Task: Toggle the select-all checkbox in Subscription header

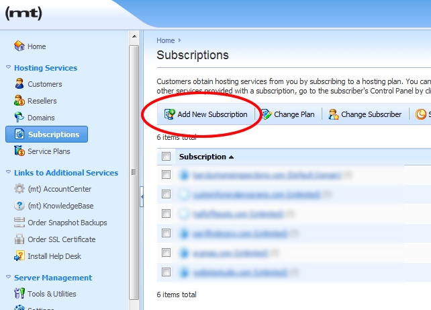Action: pos(166,157)
